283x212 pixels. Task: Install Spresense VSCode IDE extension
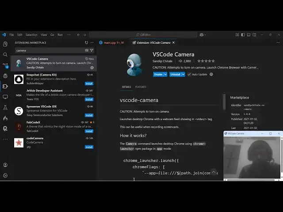[x=89, y=115]
